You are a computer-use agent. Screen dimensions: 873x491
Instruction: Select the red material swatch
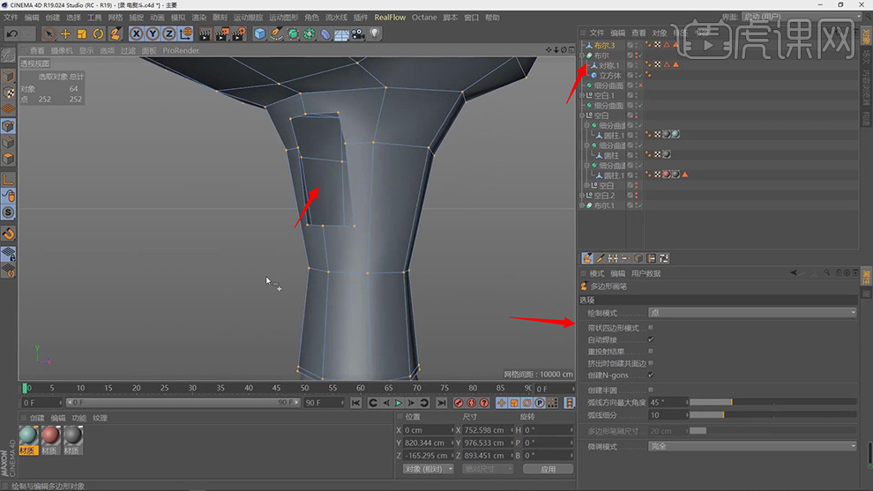(51, 435)
